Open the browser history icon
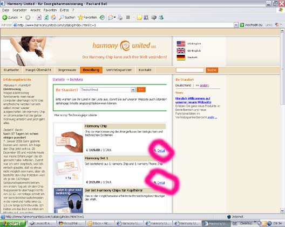Viewport: 285px width, 227px height. (x=102, y=17)
